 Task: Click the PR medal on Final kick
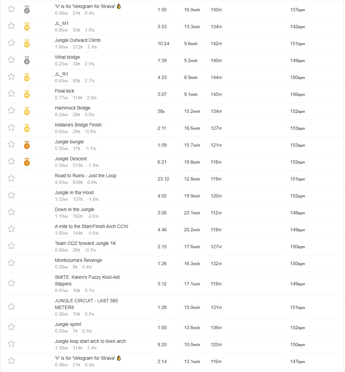pos(27,94)
